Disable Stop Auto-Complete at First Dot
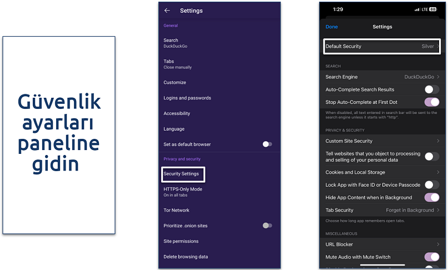 (x=431, y=102)
